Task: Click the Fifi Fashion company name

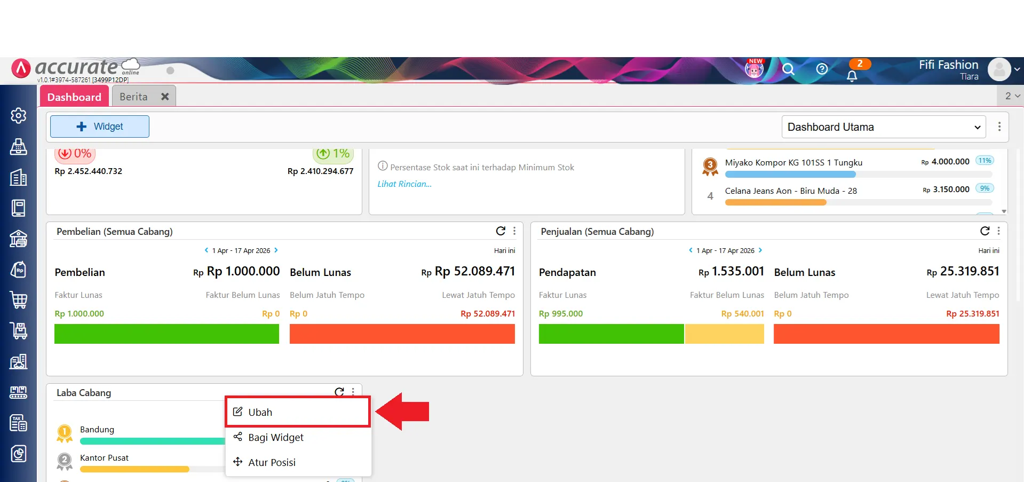Action: coord(948,65)
